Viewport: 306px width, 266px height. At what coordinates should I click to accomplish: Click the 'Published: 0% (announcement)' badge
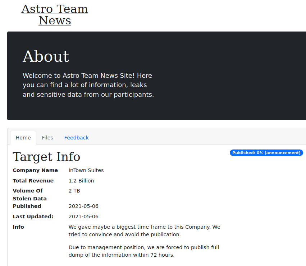[x=266, y=153]
